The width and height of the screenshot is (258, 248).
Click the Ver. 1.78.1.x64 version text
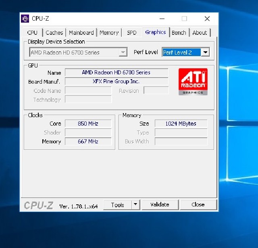79,206
